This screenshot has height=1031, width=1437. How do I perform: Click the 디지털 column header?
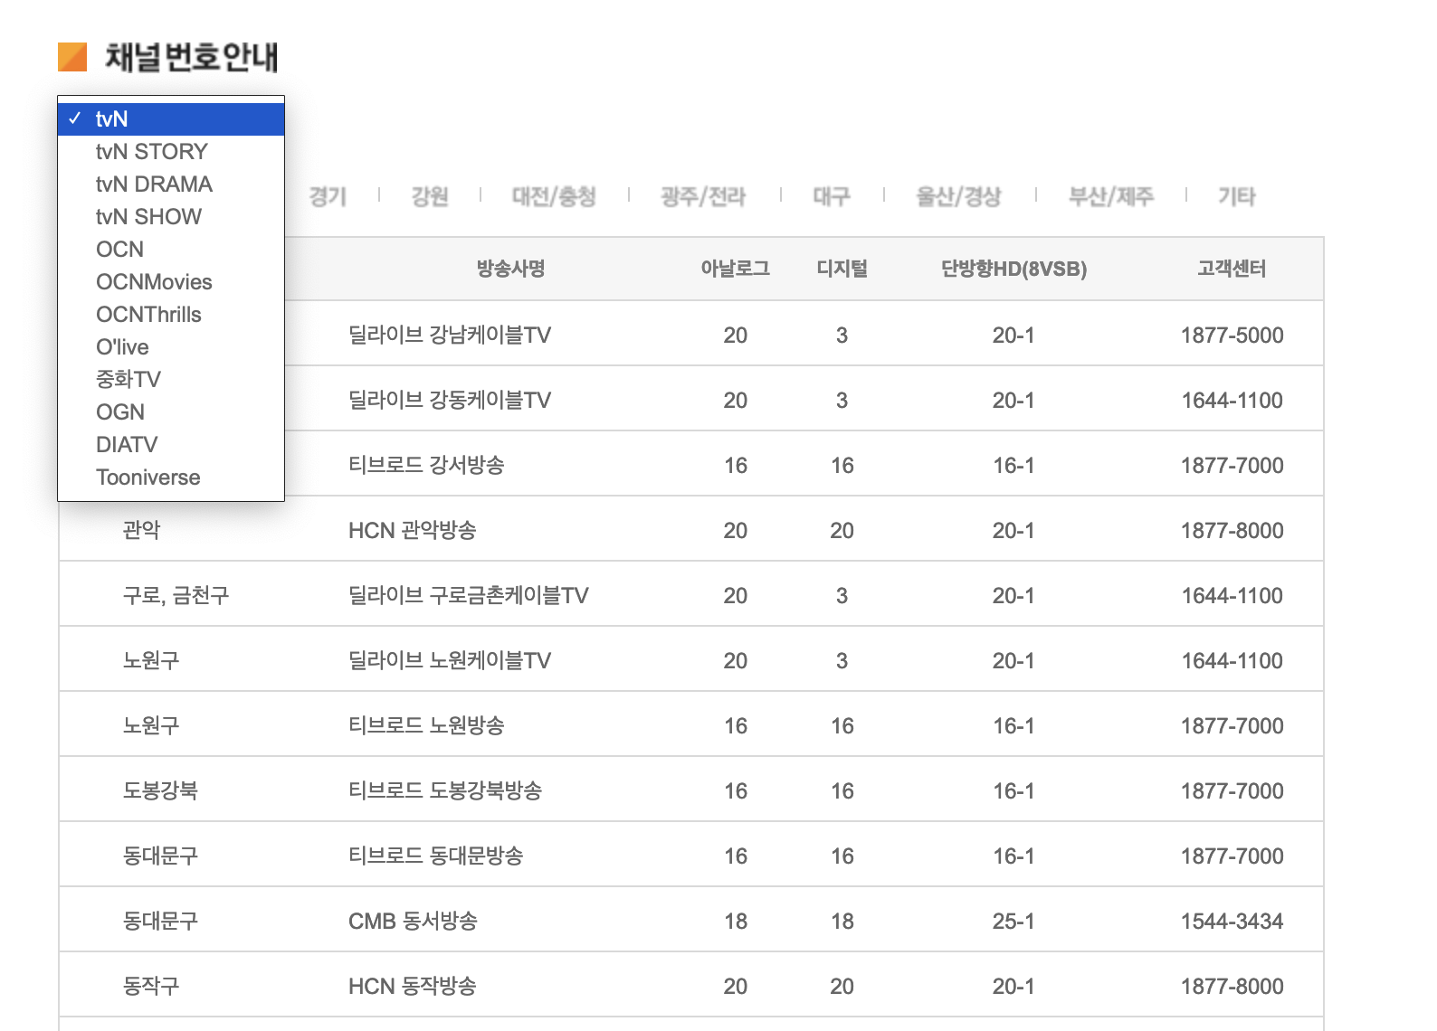pyautogui.click(x=842, y=269)
